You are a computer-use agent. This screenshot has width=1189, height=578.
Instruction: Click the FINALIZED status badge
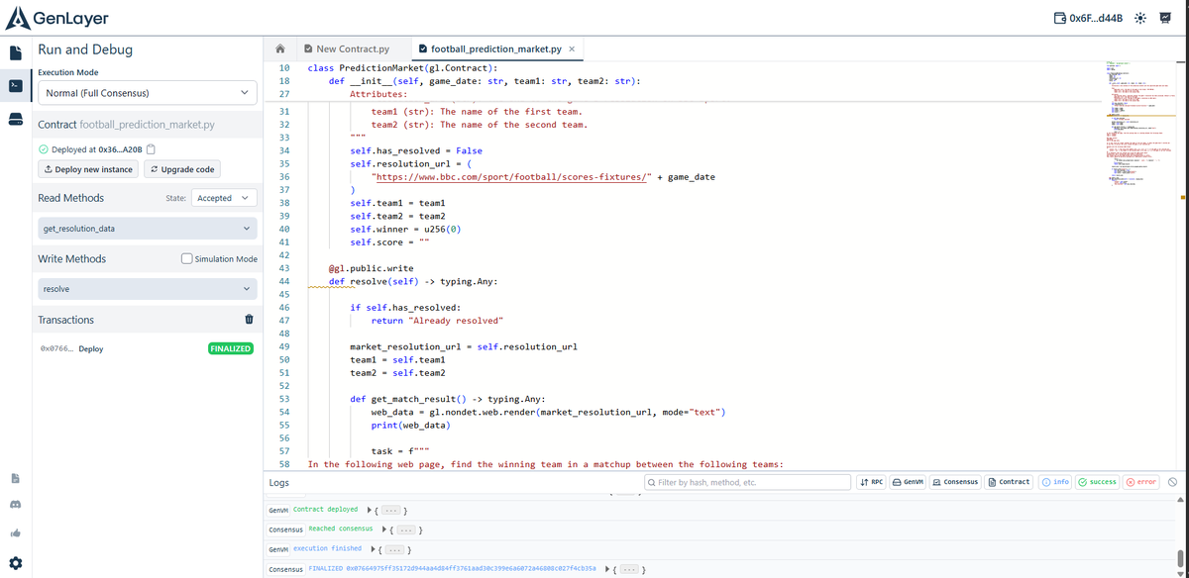(x=230, y=348)
